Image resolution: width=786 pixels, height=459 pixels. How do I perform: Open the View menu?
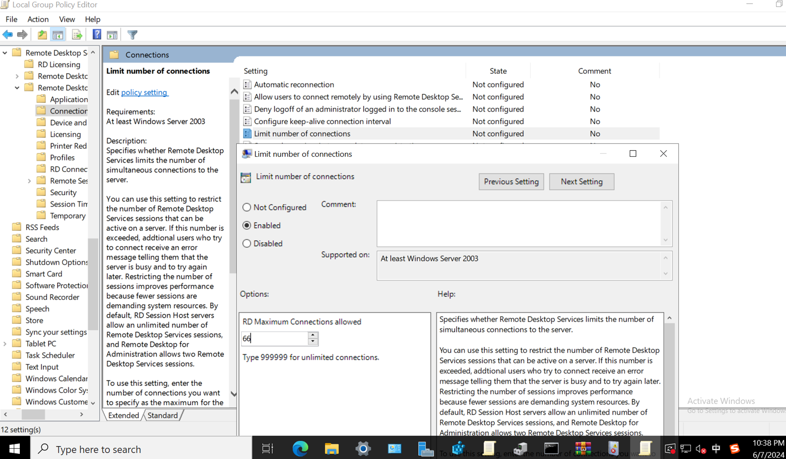pos(67,19)
